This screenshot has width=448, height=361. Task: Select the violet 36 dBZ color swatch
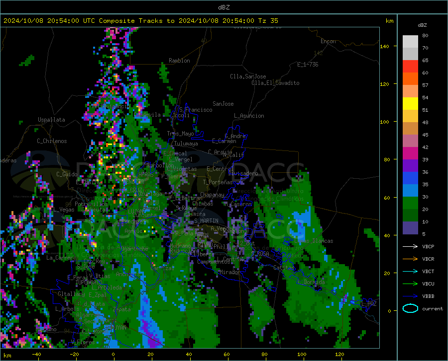tap(410, 166)
